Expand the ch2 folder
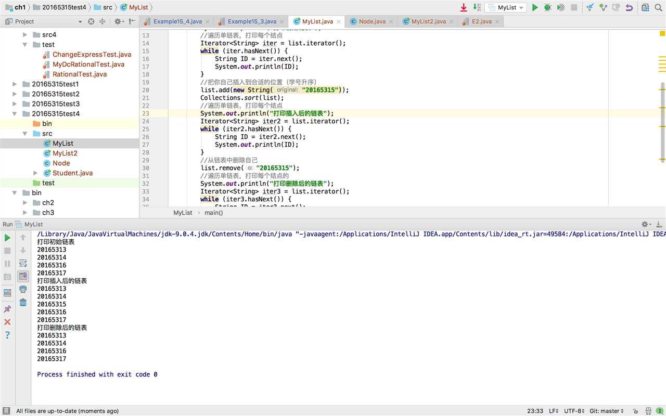 24,203
